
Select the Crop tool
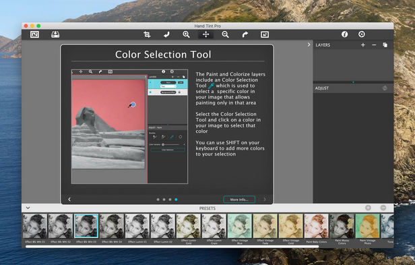pos(147,34)
